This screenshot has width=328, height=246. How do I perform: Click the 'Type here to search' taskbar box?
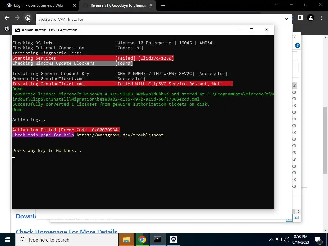coord(67,240)
